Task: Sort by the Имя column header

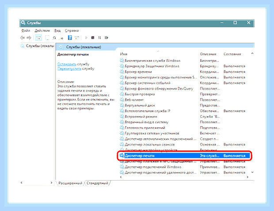Action: [124, 54]
